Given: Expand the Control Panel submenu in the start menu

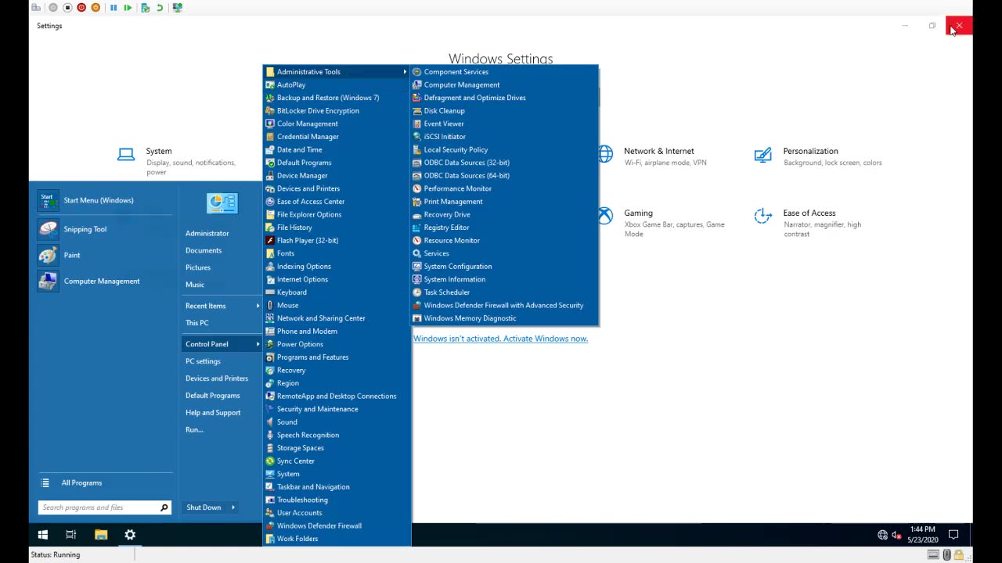Looking at the screenshot, I should [x=258, y=344].
